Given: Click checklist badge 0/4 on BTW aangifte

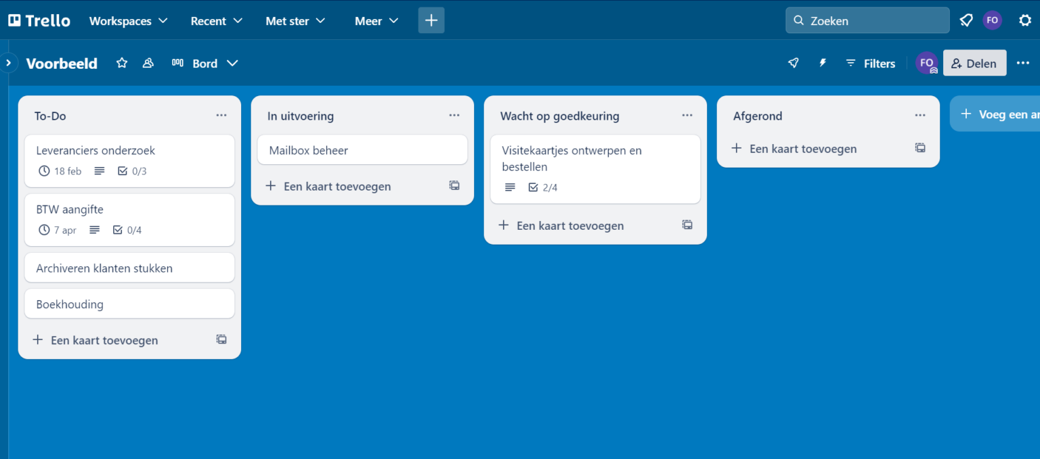Looking at the screenshot, I should 127,230.
